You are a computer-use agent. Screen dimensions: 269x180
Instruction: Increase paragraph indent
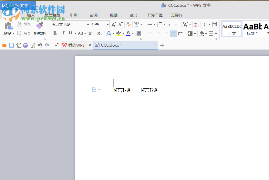pos(177,24)
